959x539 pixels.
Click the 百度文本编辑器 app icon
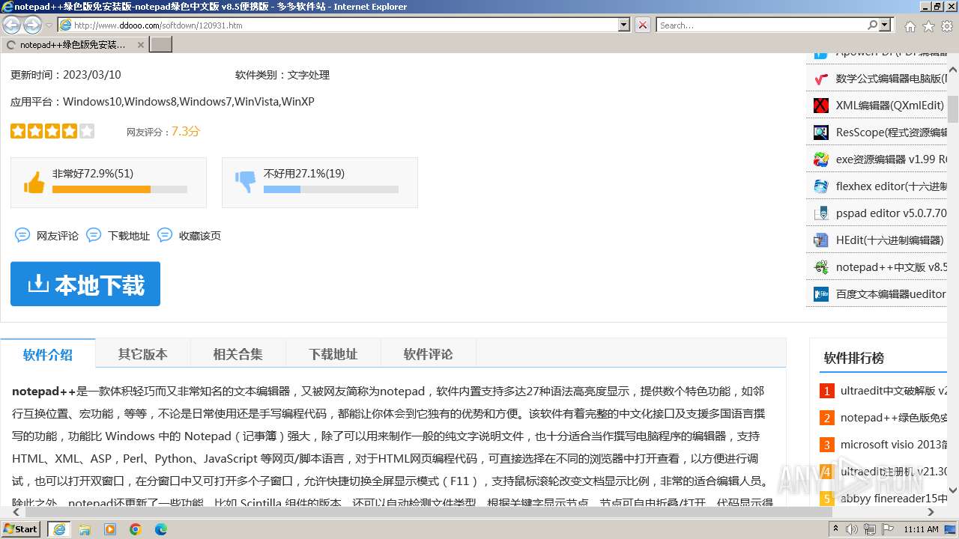point(821,294)
